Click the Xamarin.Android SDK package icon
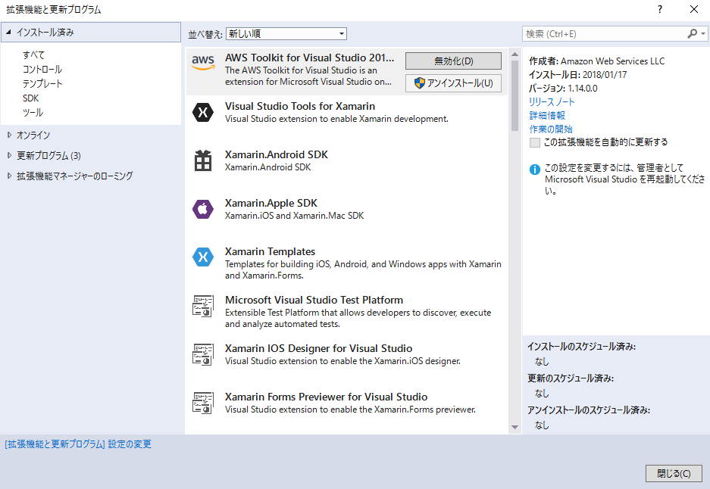 (x=203, y=160)
